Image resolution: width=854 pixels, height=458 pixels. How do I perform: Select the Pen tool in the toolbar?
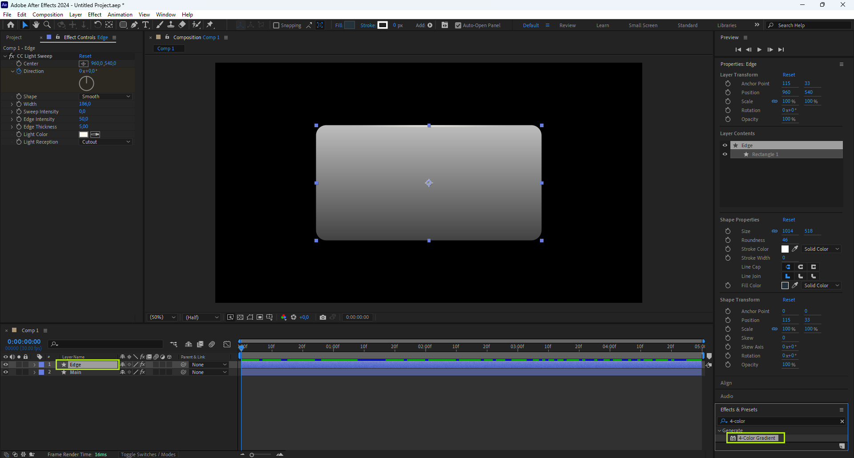[x=134, y=25]
